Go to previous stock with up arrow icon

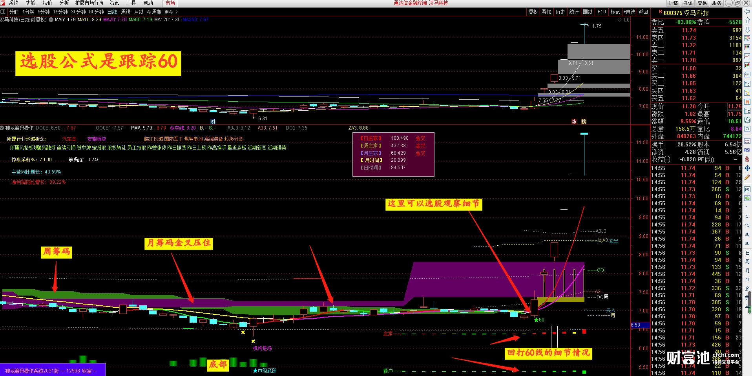pyautogui.click(x=747, y=21)
